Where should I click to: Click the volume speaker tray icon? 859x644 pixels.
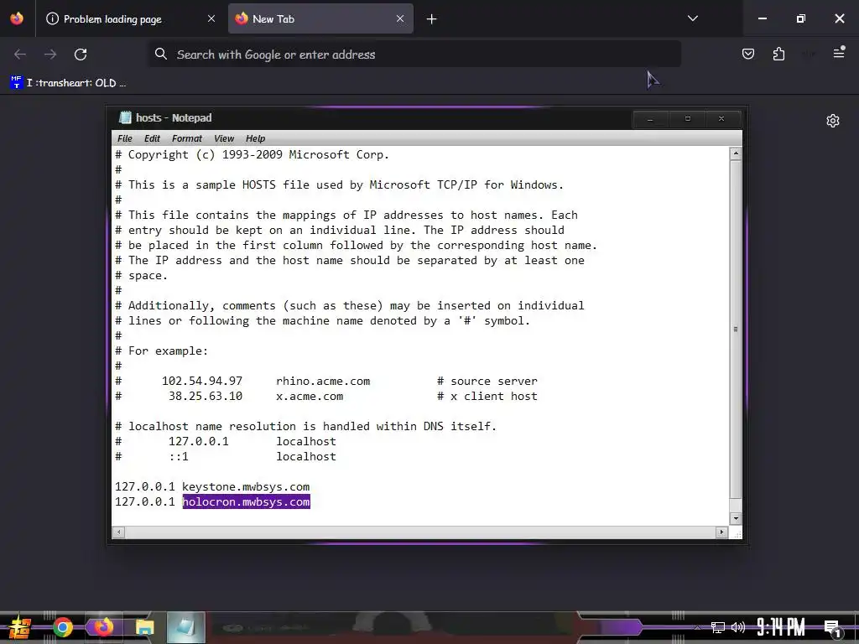pyautogui.click(x=738, y=627)
